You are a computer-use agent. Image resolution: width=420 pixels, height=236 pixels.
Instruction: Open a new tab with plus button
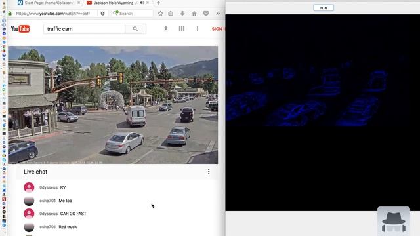coord(158,3)
